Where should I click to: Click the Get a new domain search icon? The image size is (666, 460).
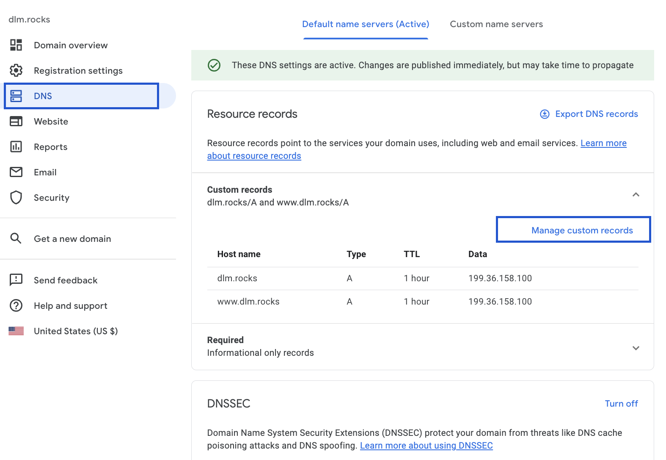coord(16,238)
